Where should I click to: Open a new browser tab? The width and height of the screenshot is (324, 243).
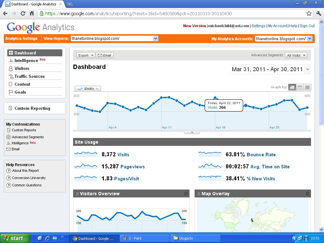69,4
